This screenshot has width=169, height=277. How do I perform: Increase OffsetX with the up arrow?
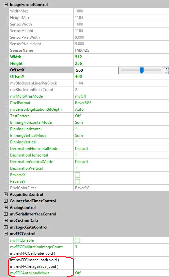(x=166, y=69)
